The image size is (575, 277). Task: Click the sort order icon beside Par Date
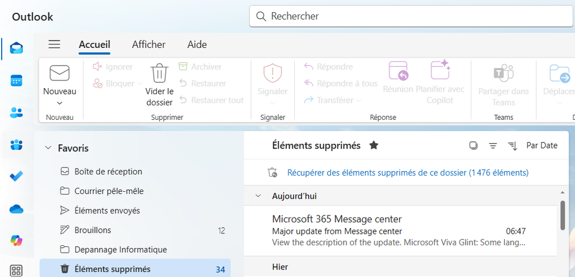[513, 146]
